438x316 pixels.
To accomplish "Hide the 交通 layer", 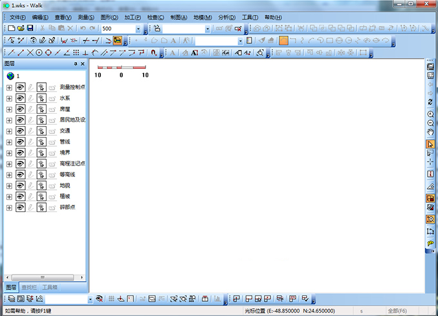I will (21, 131).
